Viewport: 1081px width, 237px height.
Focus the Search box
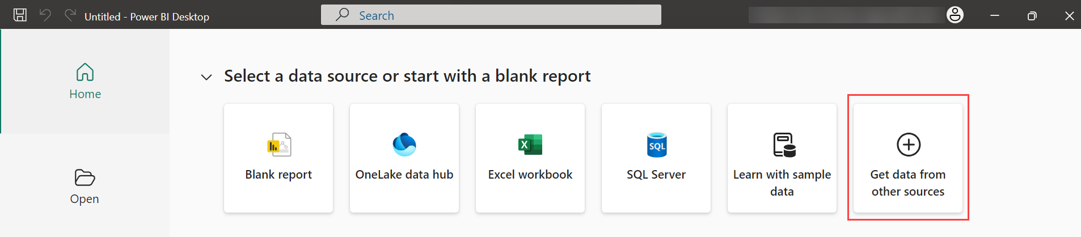click(x=499, y=15)
